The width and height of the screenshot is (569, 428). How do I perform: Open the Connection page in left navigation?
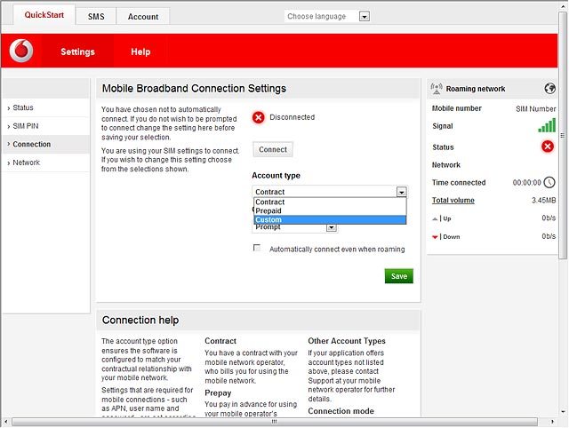click(45, 144)
